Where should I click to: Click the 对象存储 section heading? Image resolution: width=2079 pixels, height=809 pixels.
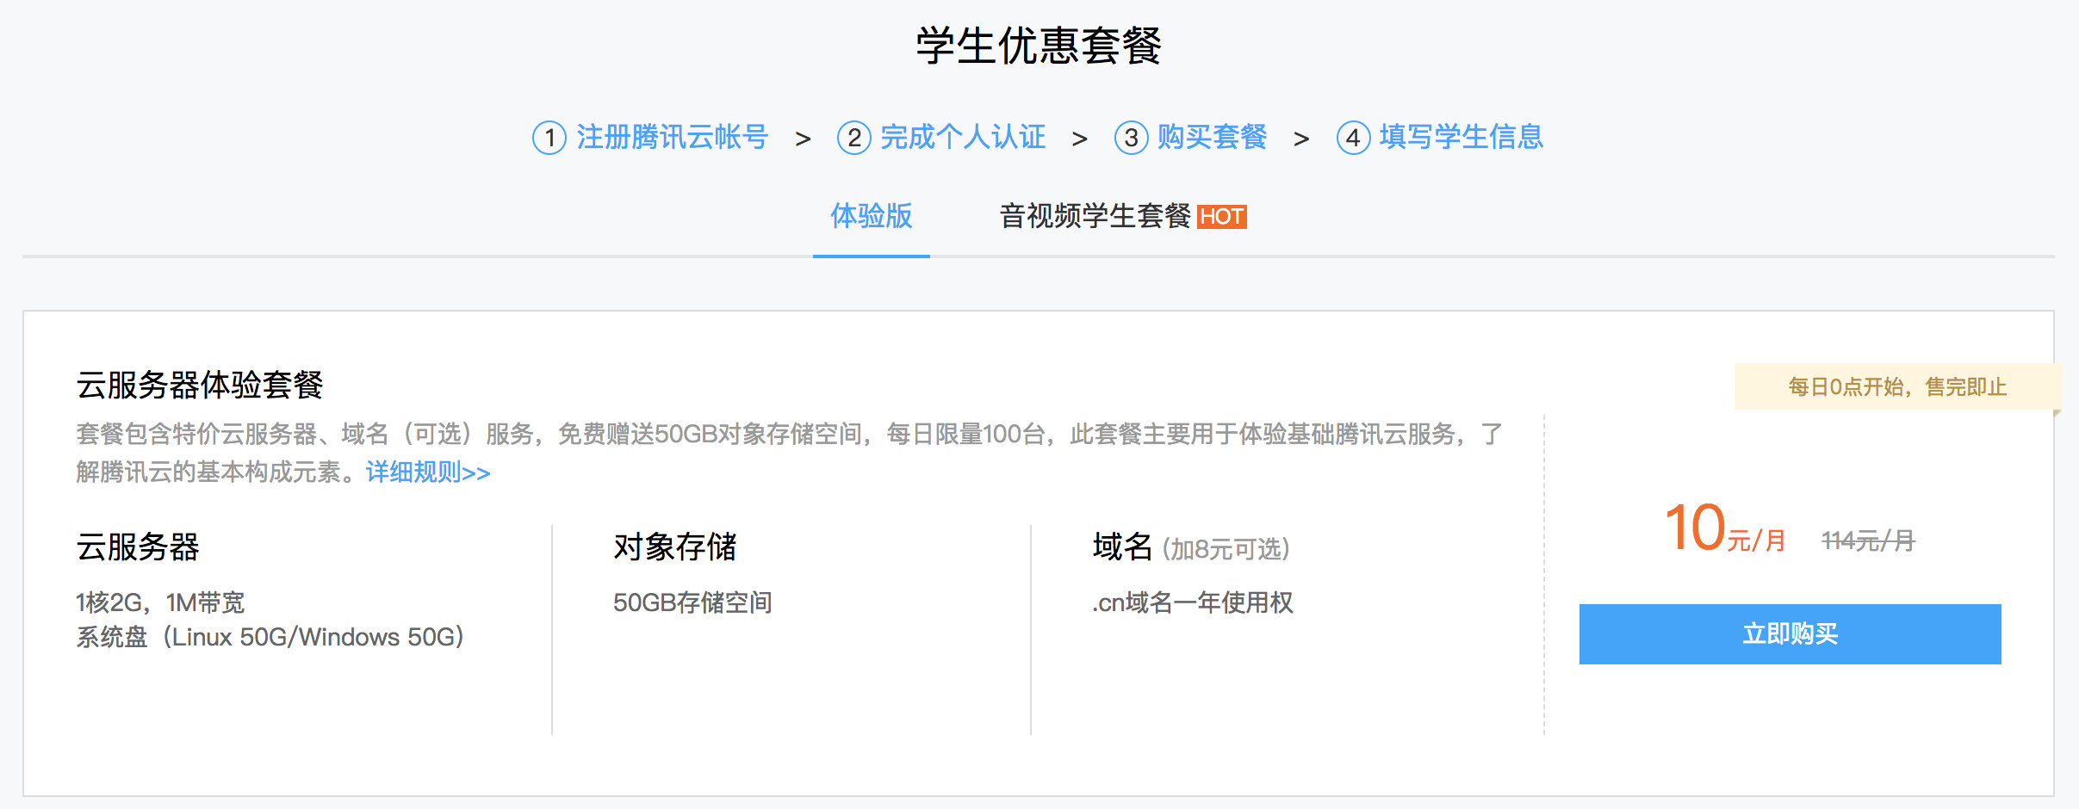(x=675, y=547)
